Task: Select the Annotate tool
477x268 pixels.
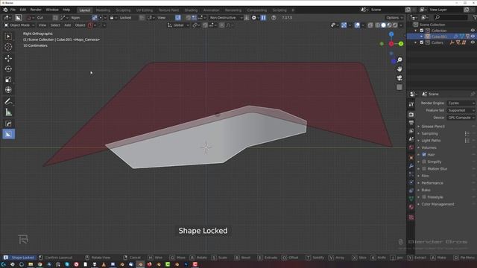Action: pyautogui.click(x=8, y=101)
